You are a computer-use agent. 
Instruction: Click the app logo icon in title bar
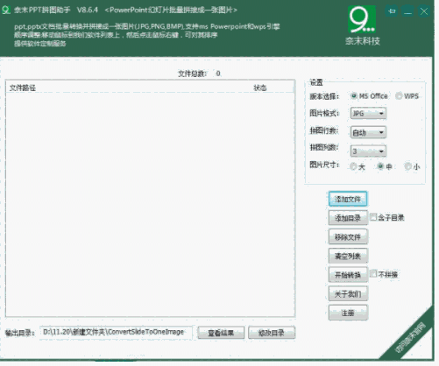click(5, 10)
